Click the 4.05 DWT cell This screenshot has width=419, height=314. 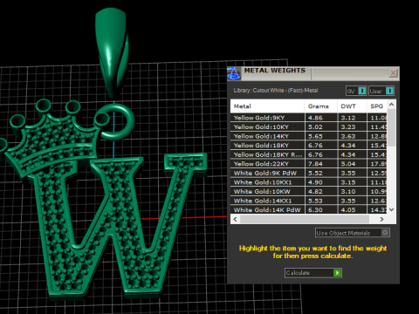352,209
